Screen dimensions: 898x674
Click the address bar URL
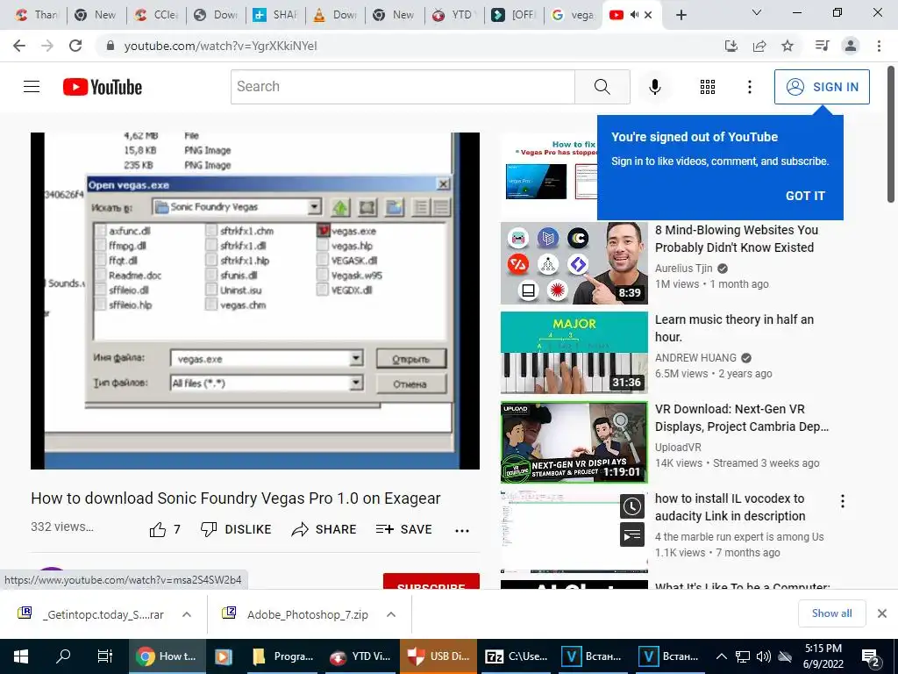click(220, 46)
